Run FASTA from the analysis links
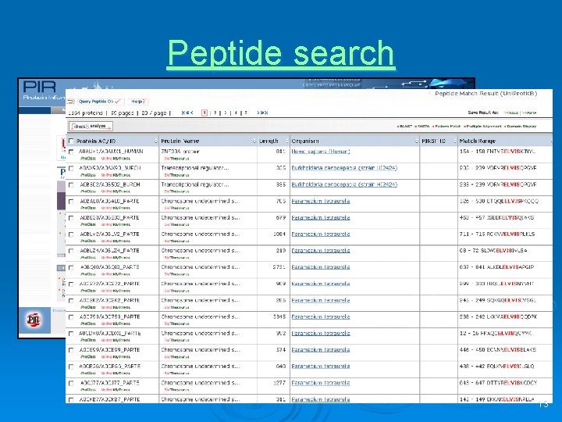This screenshot has width=562, height=422. tap(422, 127)
